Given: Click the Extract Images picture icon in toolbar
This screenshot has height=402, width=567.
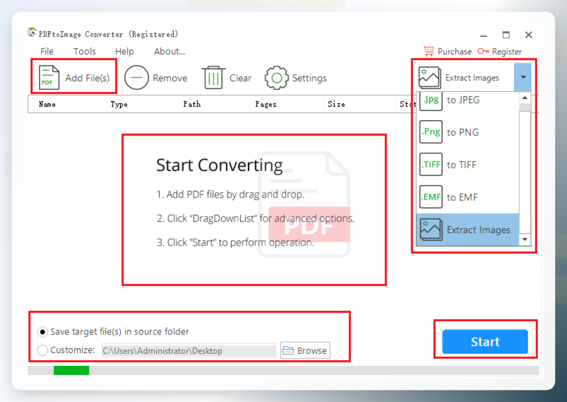Looking at the screenshot, I should click(430, 77).
